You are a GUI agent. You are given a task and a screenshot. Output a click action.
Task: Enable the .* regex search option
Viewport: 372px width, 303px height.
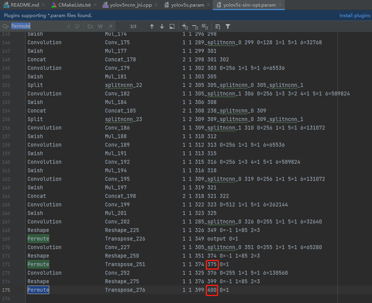point(110,26)
